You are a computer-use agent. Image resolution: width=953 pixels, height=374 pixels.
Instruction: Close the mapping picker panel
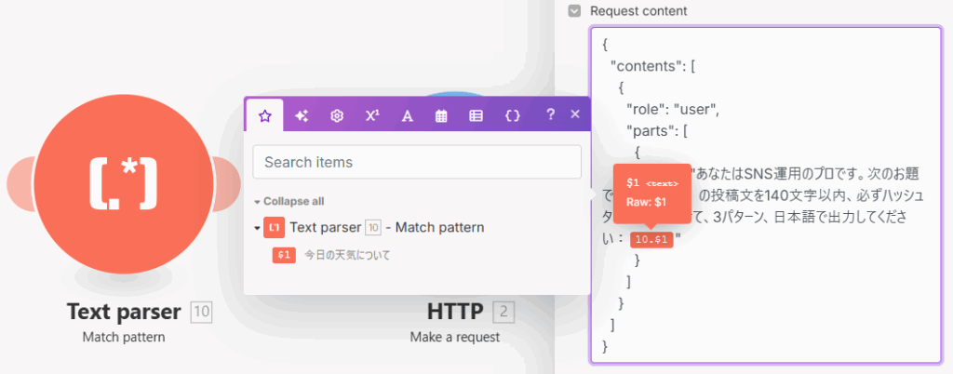click(574, 114)
